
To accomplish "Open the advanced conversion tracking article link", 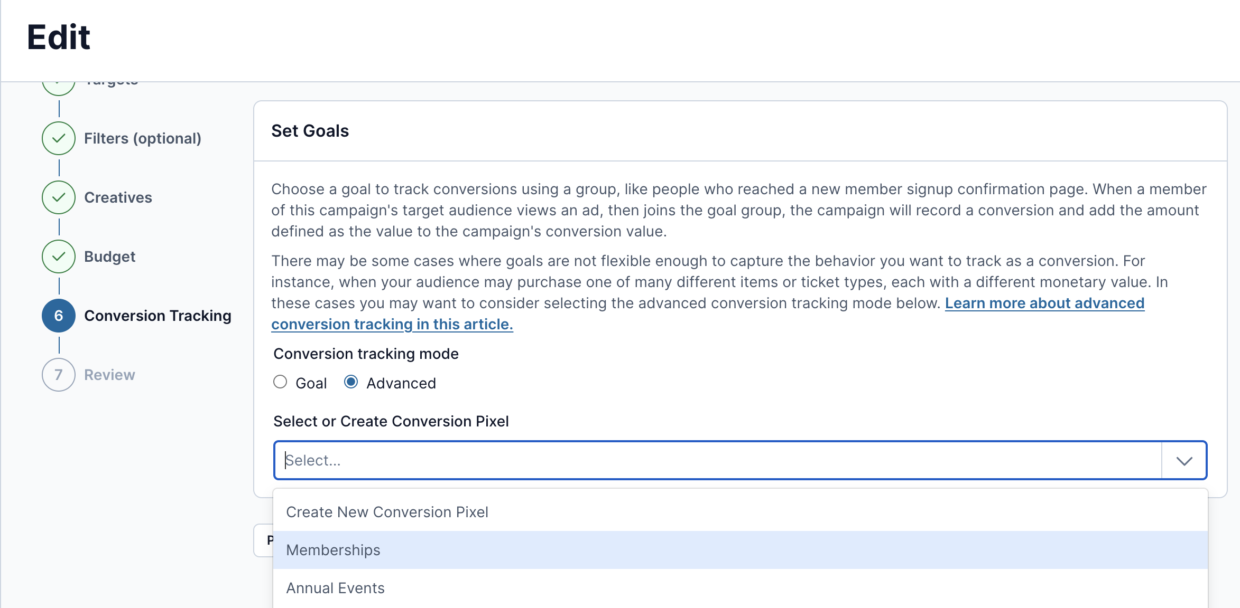I will point(708,313).
